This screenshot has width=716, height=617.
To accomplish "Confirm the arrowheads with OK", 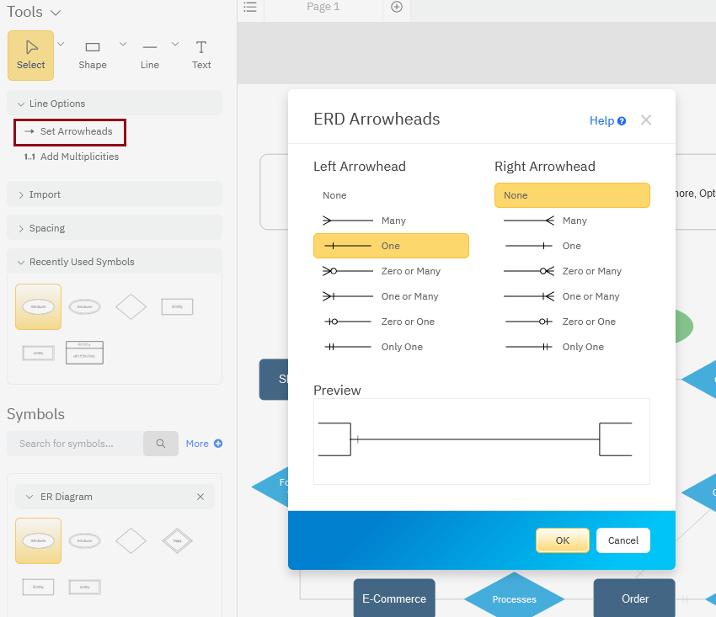I will (562, 540).
